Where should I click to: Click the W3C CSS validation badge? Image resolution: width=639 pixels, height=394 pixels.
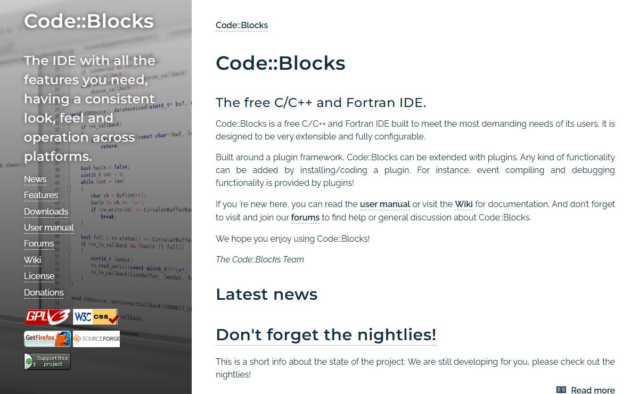[x=96, y=317]
